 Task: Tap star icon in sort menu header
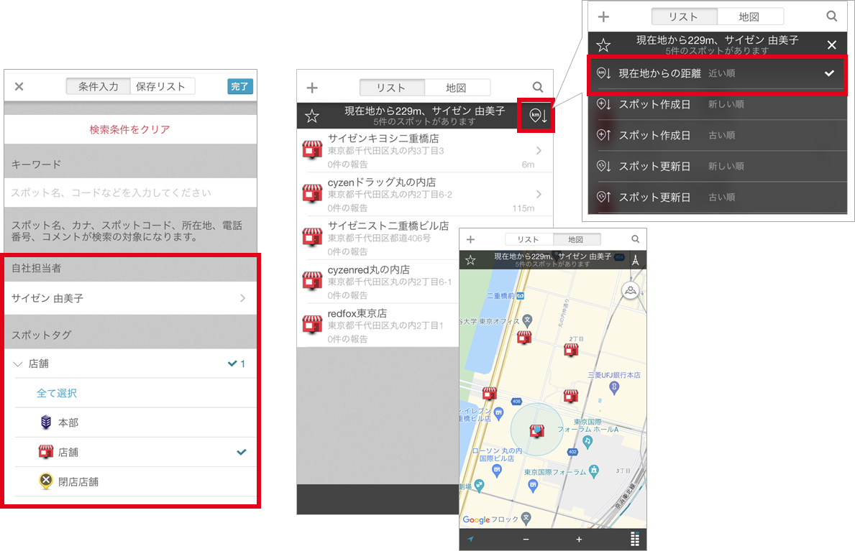coord(603,45)
